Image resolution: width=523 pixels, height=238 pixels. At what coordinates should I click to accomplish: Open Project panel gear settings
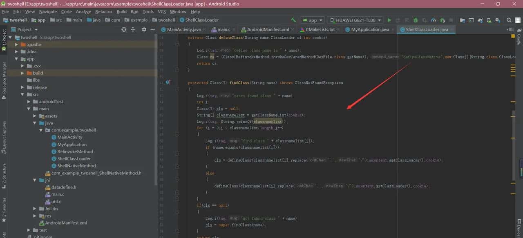pyautogui.click(x=144, y=29)
